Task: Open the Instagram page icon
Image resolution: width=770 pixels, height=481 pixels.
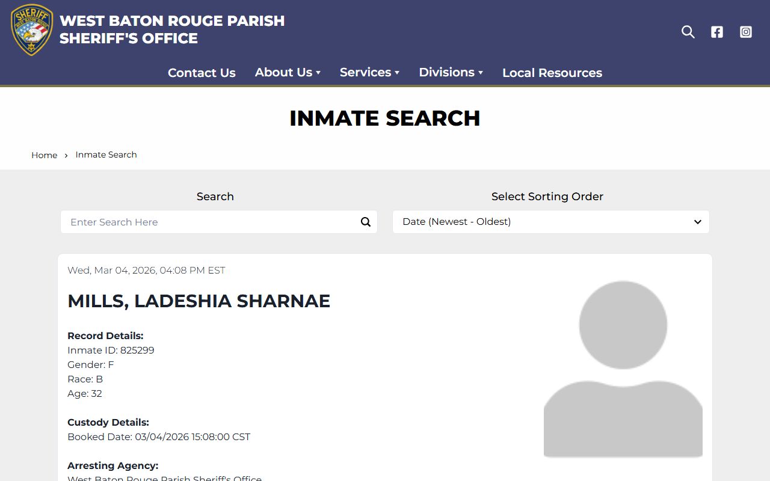Action: pos(746,32)
